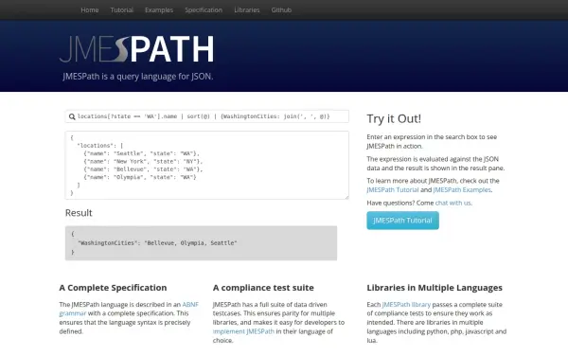568x355 pixels.
Task: Open the JMESPath Tutorial text link
Action: [393, 190]
